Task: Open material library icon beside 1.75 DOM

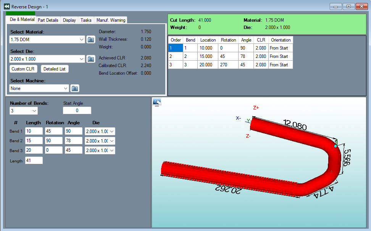Action: click(x=91, y=40)
